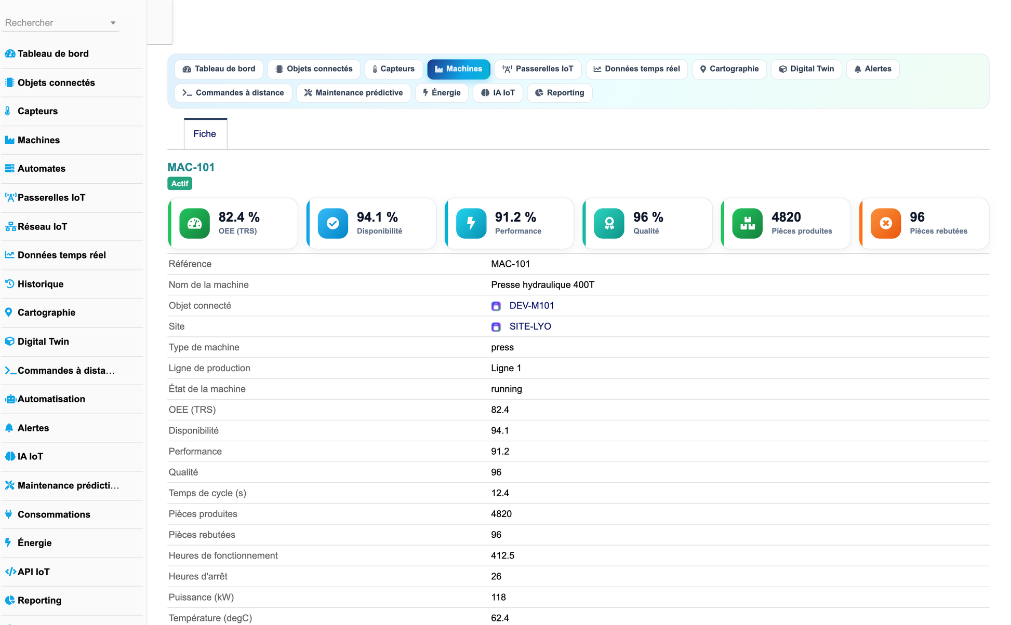The width and height of the screenshot is (1011, 625).
Task: Open the Énergie top navigation tab
Action: pyautogui.click(x=442, y=93)
